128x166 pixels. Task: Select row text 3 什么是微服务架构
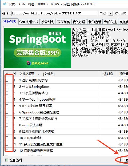tap(33, 93)
